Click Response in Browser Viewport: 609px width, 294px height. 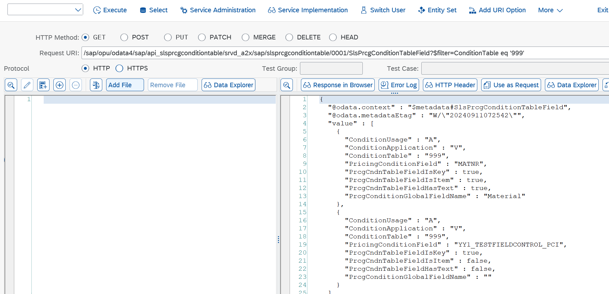[x=338, y=85]
